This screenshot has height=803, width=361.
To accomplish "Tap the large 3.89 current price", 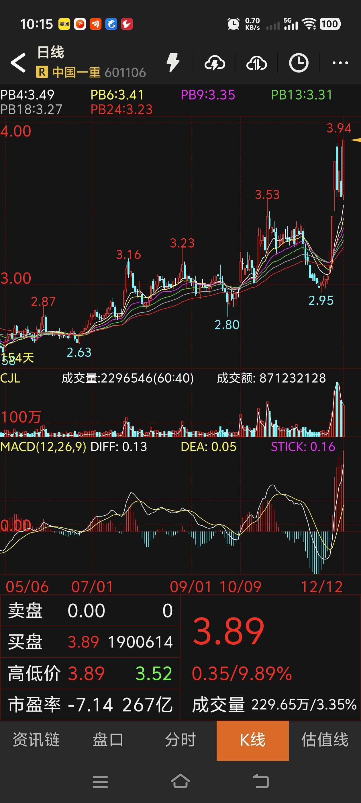I will [x=229, y=631].
